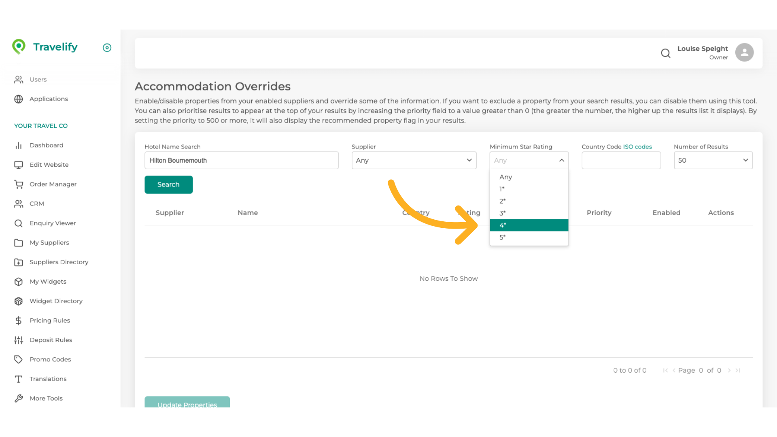The width and height of the screenshot is (777, 437).
Task: Click the CRM people icon
Action: [x=19, y=204]
